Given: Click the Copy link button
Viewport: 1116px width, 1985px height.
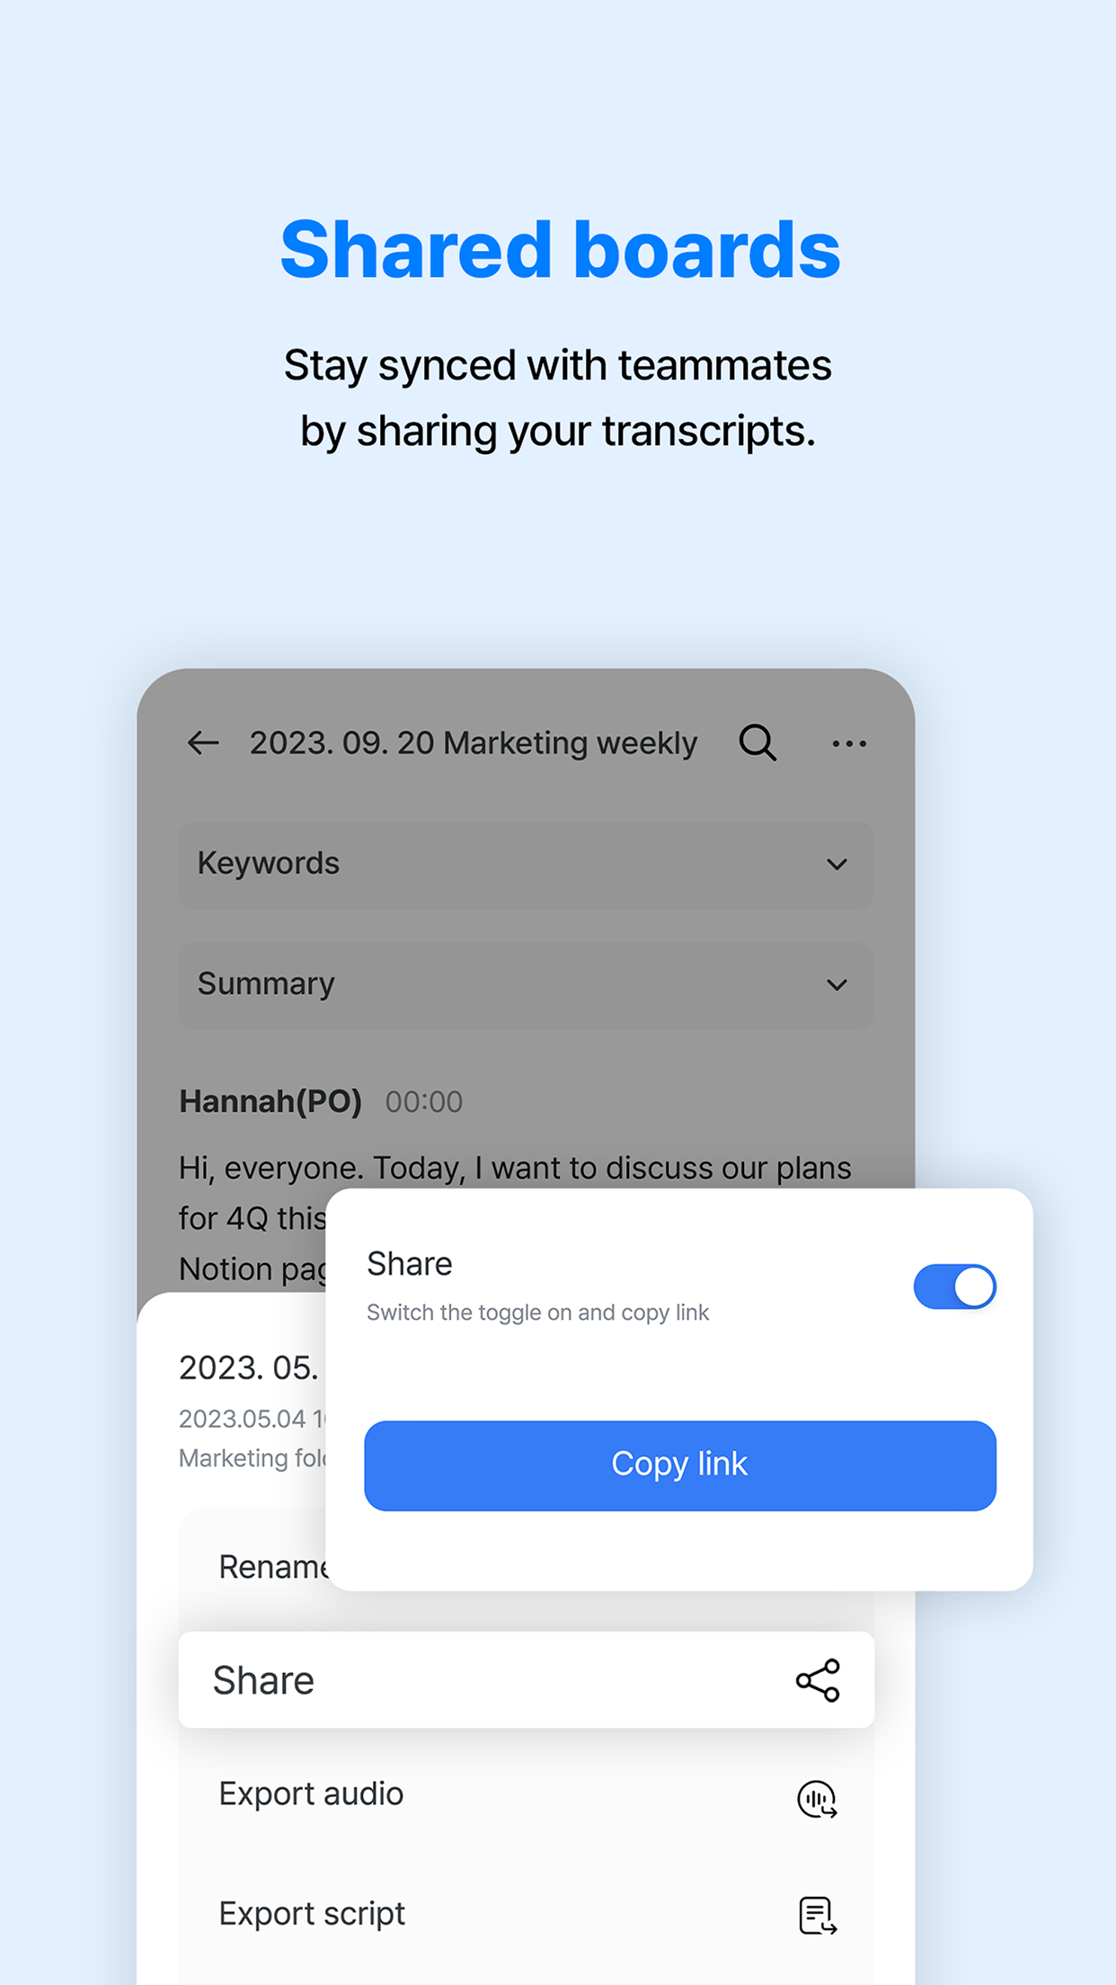Looking at the screenshot, I should (680, 1465).
